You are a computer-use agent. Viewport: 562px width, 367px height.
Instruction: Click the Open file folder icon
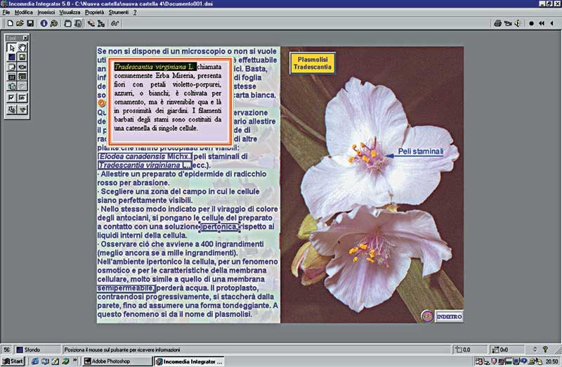tap(18, 23)
